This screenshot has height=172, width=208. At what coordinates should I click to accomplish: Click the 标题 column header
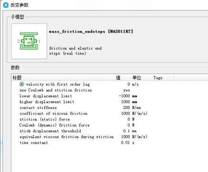click(x=17, y=78)
